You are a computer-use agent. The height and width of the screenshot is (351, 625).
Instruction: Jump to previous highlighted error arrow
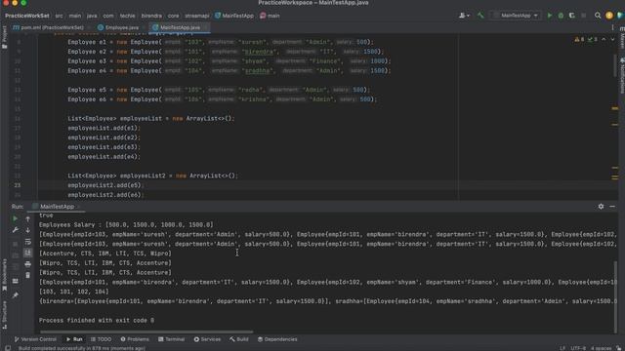604,39
